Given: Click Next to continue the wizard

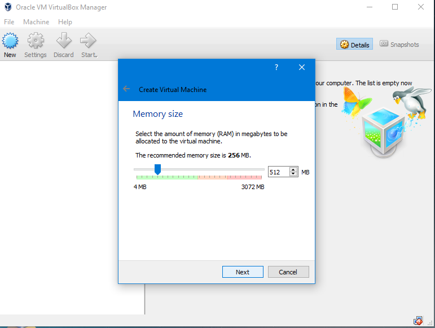Looking at the screenshot, I should [x=243, y=272].
